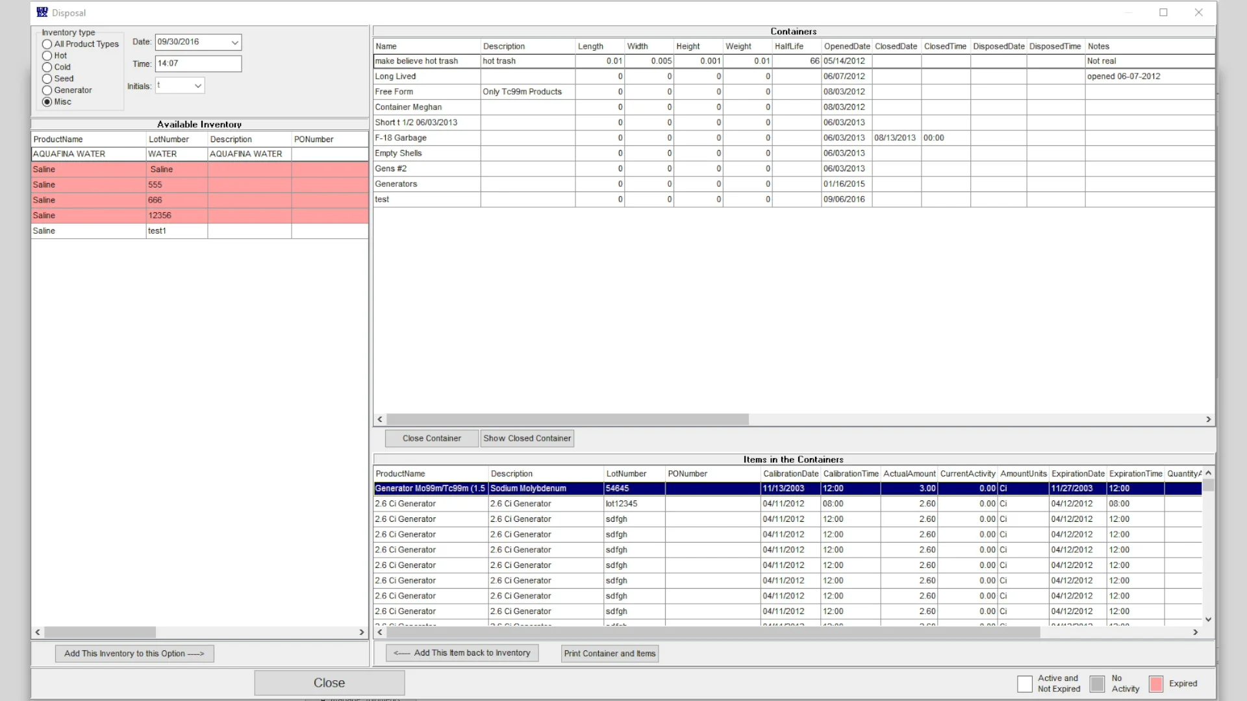Click Add This Item back to Inventory
The width and height of the screenshot is (1247, 701).
pyautogui.click(x=461, y=653)
